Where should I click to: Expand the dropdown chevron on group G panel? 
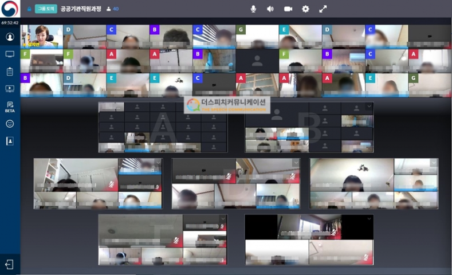pos(370,219)
